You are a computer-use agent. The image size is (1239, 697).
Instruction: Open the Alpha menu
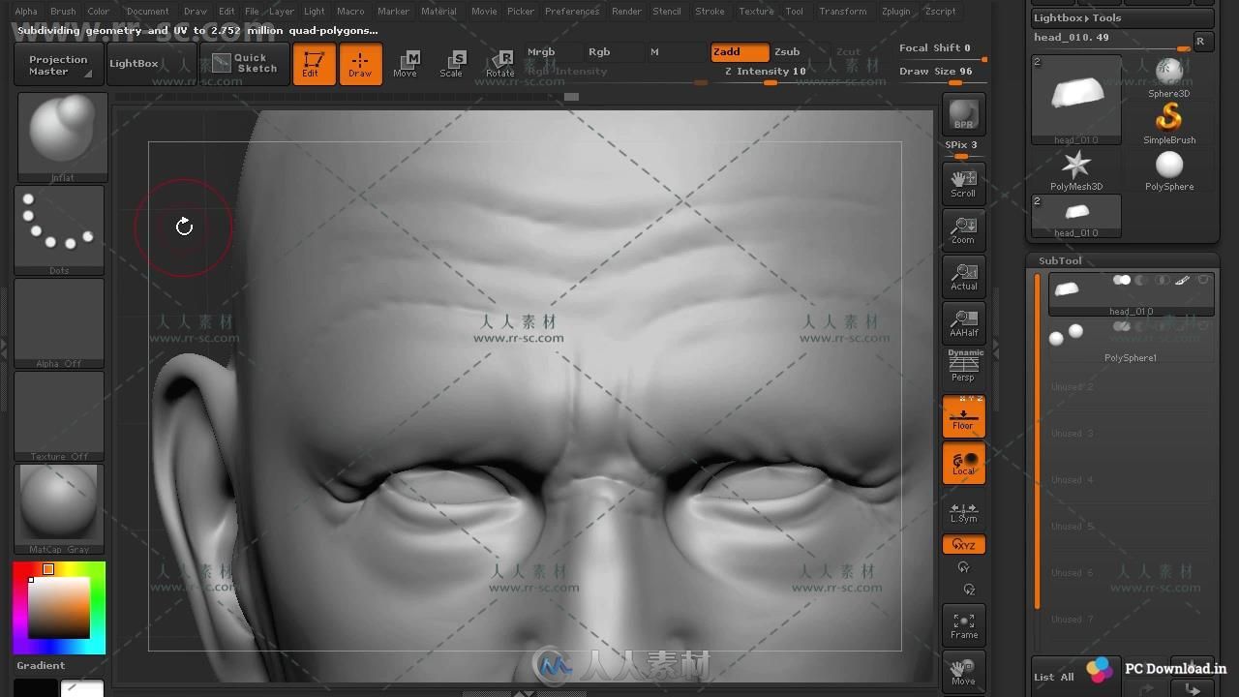tap(26, 12)
